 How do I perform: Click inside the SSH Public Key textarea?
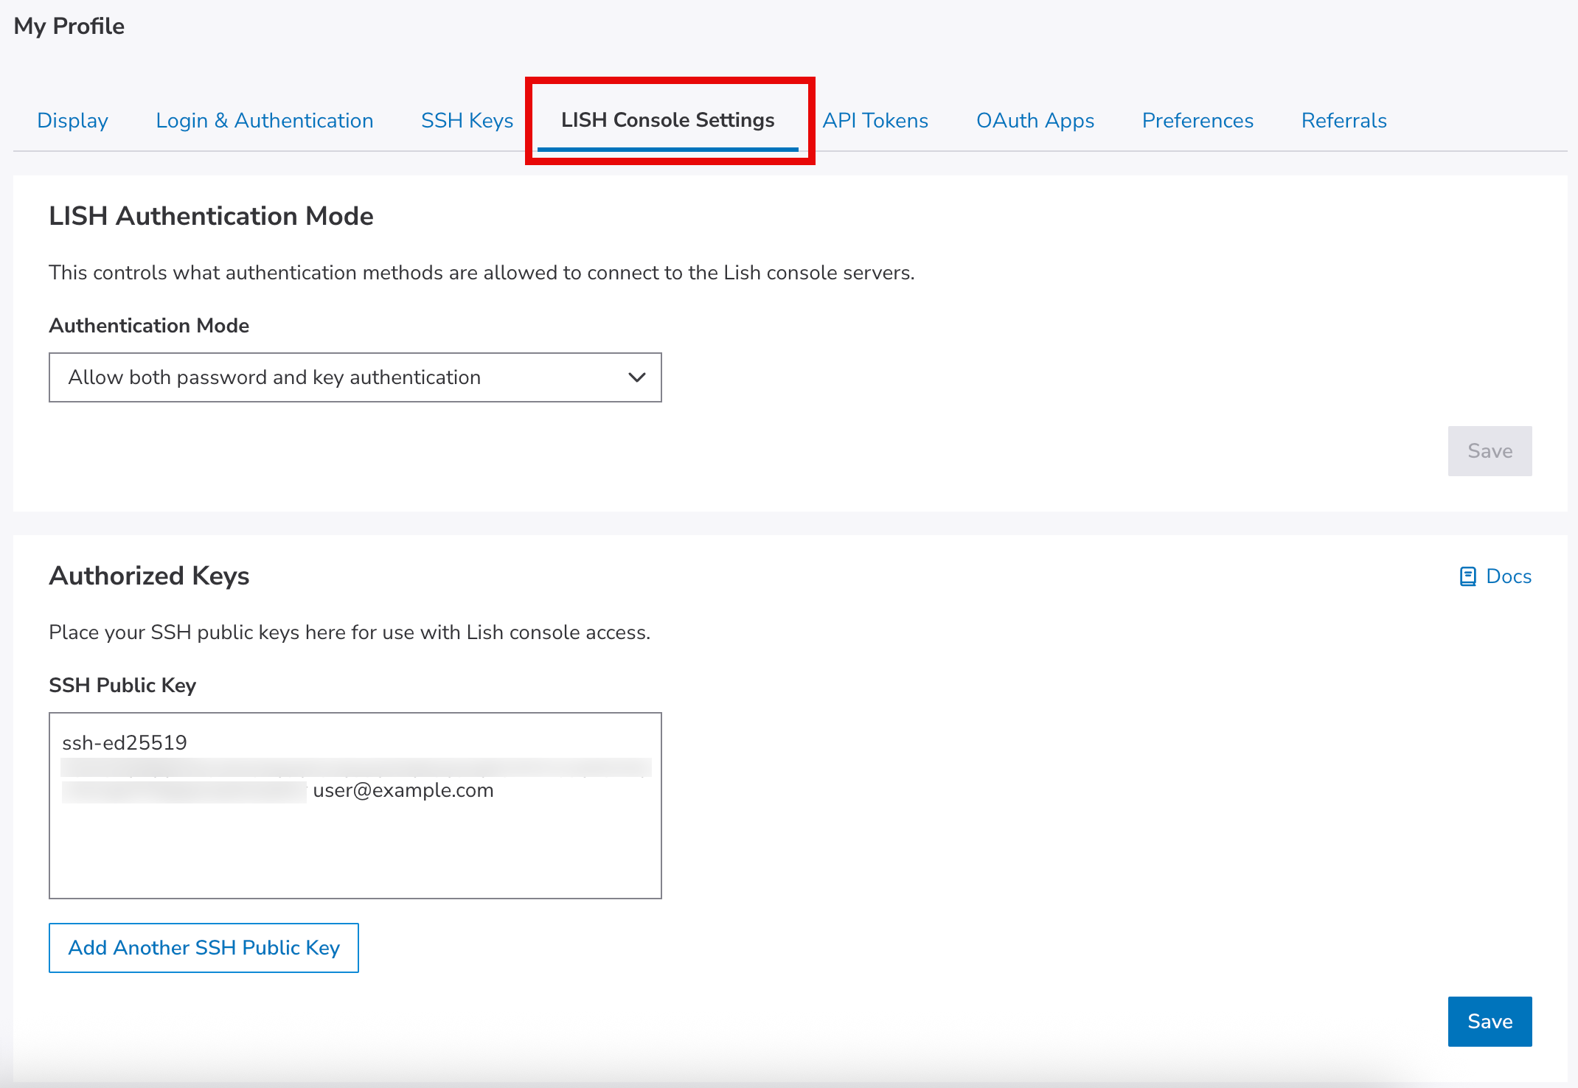[x=354, y=848]
